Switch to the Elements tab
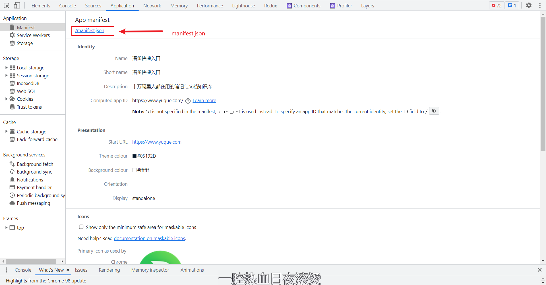The image size is (546, 285). coord(41,6)
